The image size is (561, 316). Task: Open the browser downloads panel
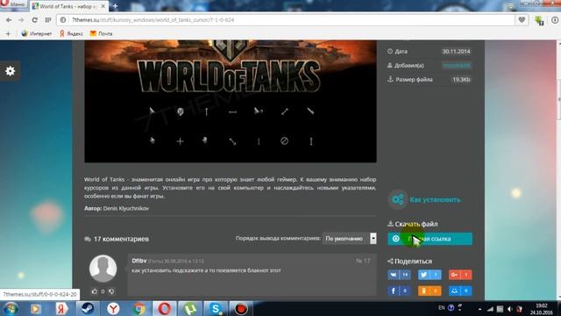[555, 20]
